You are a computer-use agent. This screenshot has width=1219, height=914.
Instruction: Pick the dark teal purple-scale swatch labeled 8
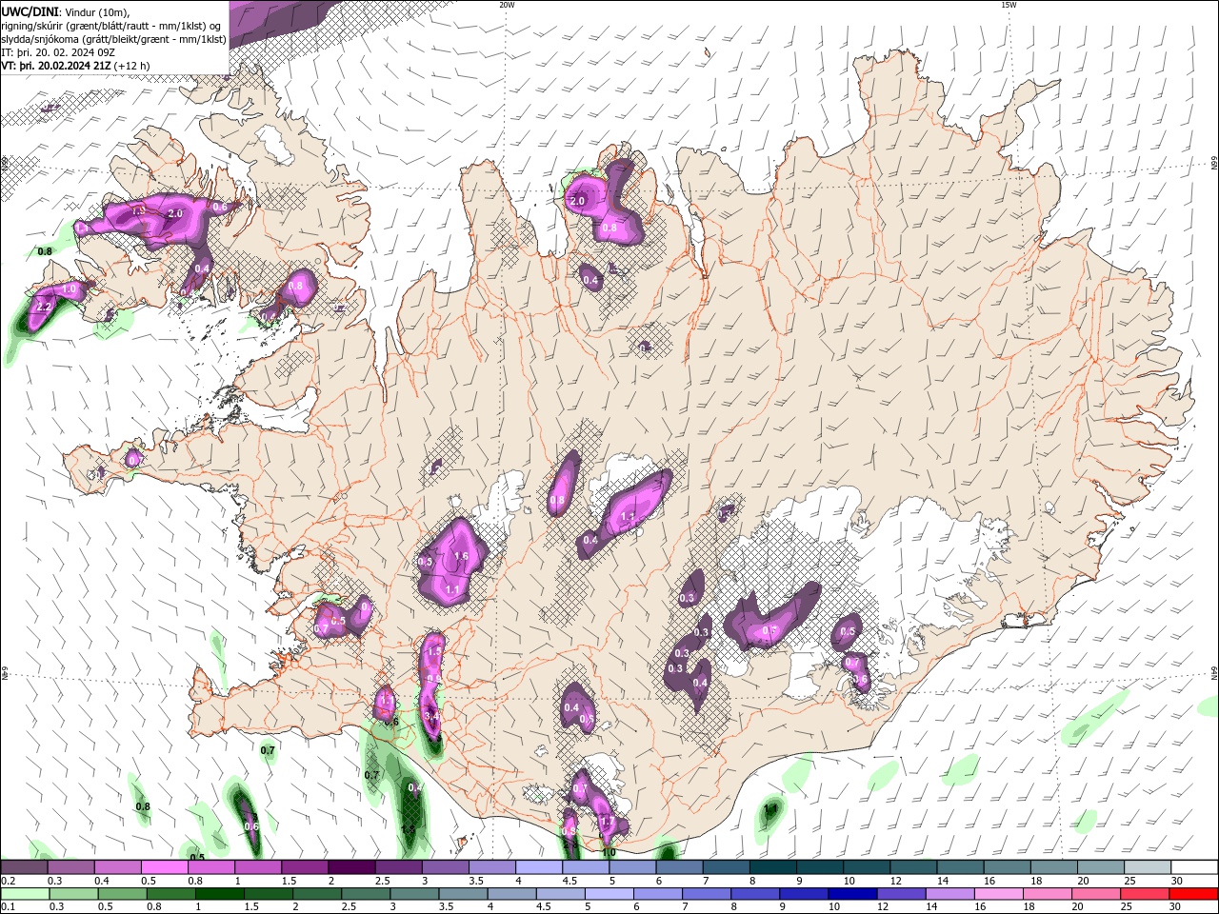click(773, 867)
